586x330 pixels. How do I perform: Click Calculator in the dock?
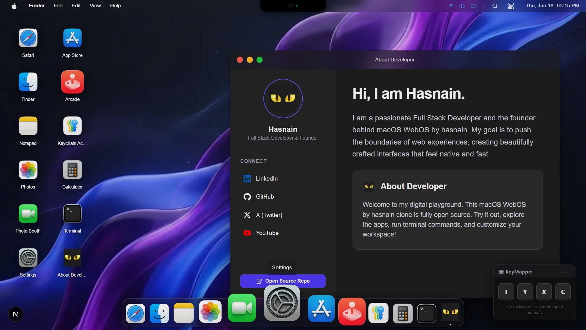(403, 313)
